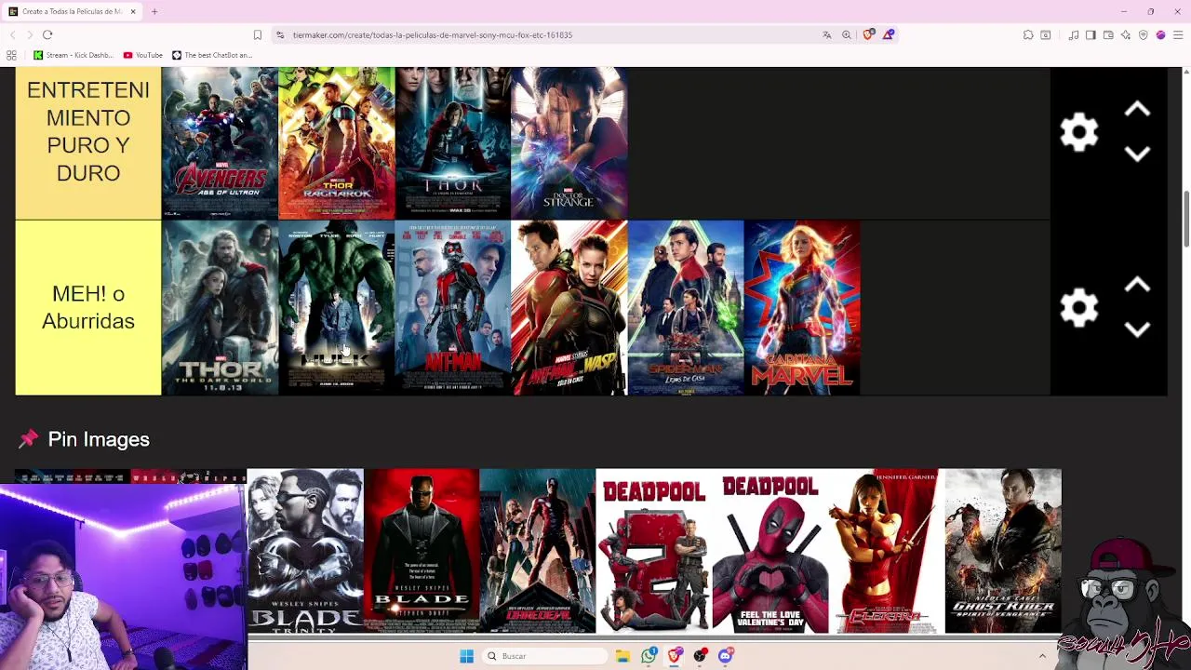Open settings gear for ENTRETENIMIENTO PURO Y DURO tier

pos(1079,133)
